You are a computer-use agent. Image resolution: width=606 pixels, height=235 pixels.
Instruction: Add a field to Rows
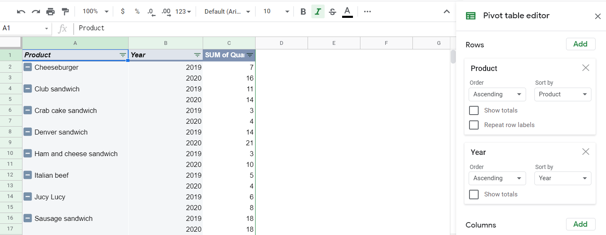click(581, 44)
